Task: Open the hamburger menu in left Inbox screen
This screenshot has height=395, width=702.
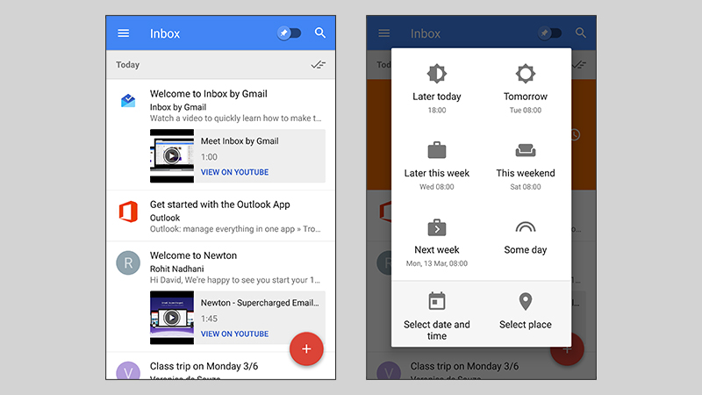Action: [x=123, y=33]
